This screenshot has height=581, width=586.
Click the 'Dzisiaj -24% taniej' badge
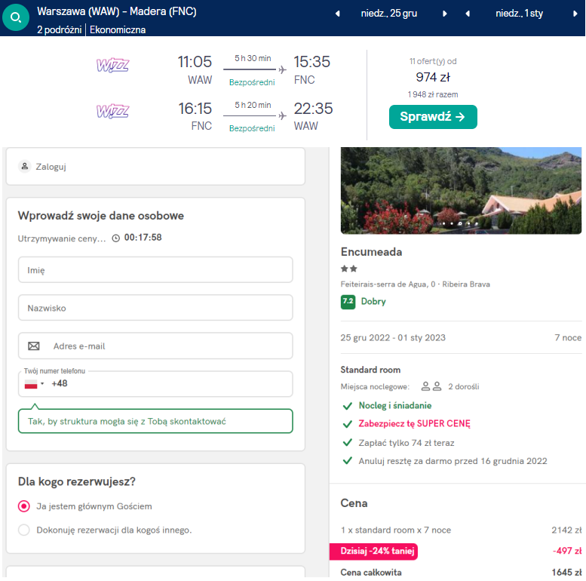(x=374, y=551)
